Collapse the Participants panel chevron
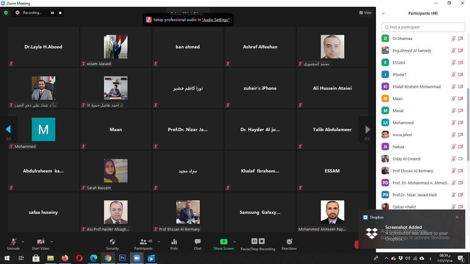This screenshot has width=470, height=264. coord(383,13)
